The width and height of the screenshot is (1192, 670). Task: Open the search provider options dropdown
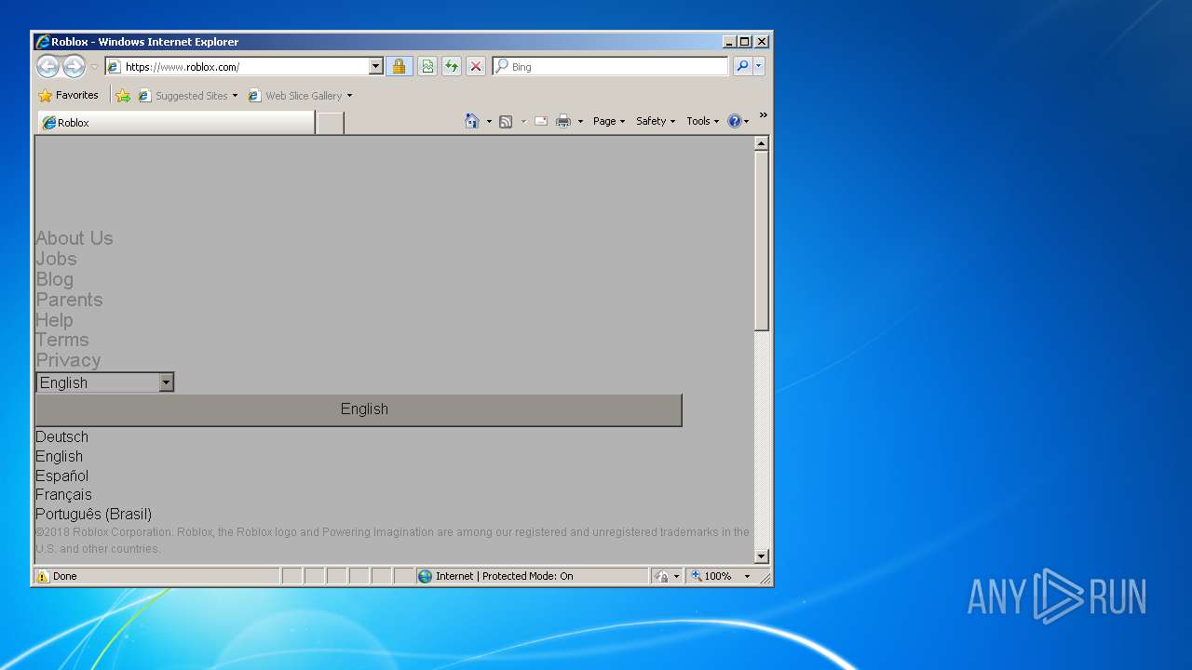(759, 66)
